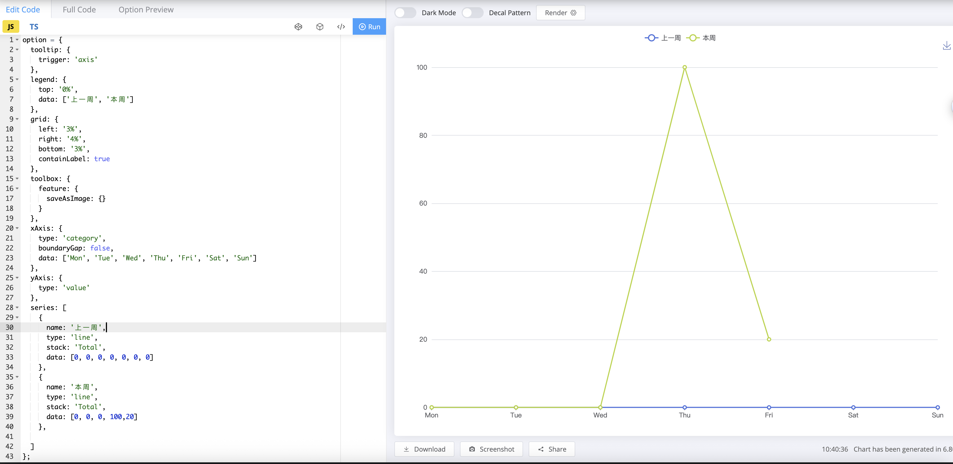Collapse the tooltip block fold arrow on line 2
This screenshot has width=953, height=464.
point(17,50)
